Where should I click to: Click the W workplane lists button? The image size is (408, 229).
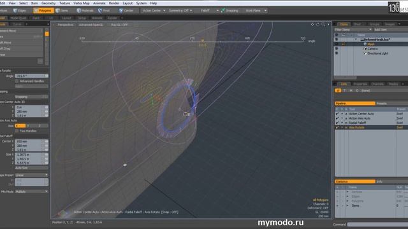coord(338,90)
